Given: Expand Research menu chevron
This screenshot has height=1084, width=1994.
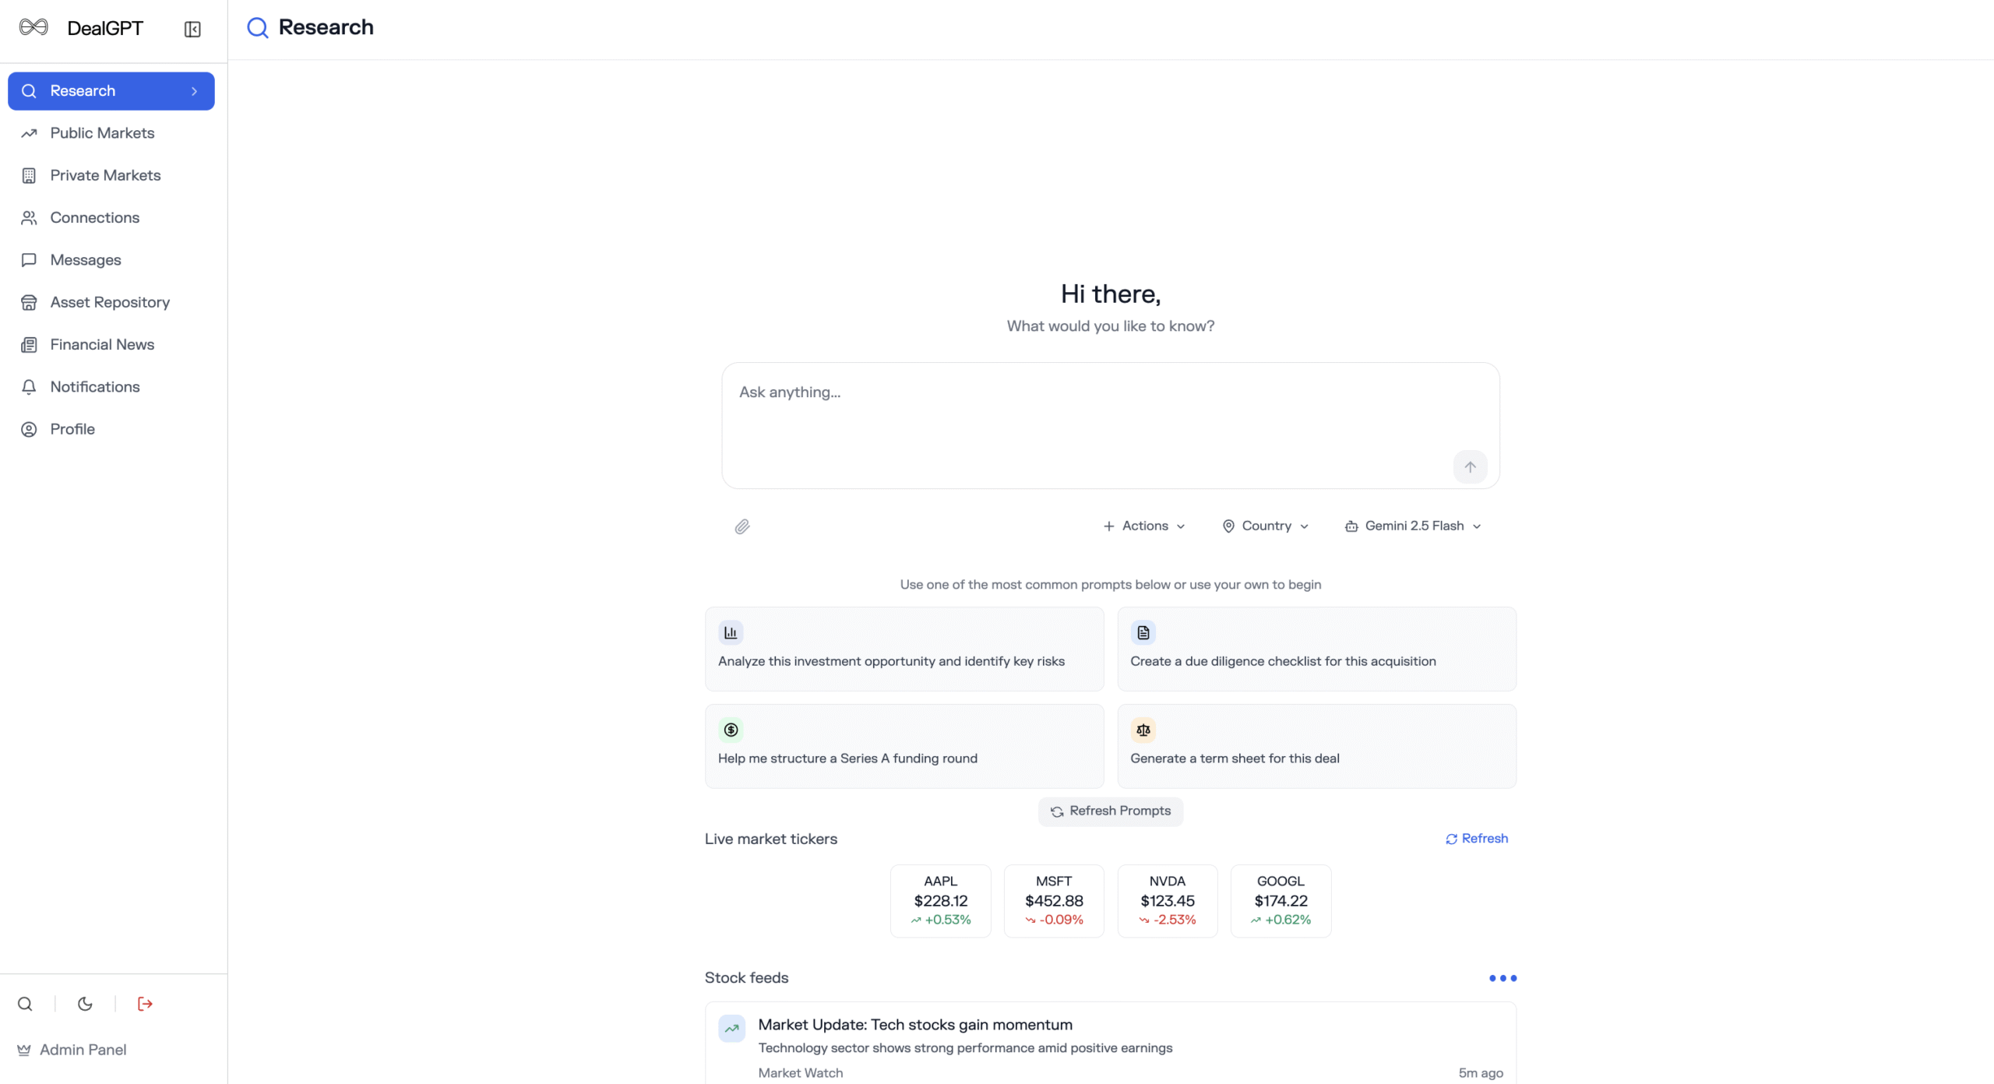Looking at the screenshot, I should (x=194, y=91).
